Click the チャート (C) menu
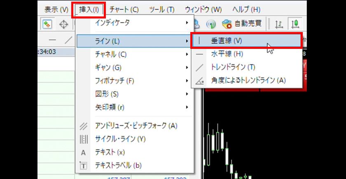This screenshot has height=179, width=346. (124, 9)
